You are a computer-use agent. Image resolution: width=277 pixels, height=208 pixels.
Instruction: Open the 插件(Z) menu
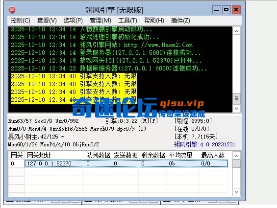180,21
